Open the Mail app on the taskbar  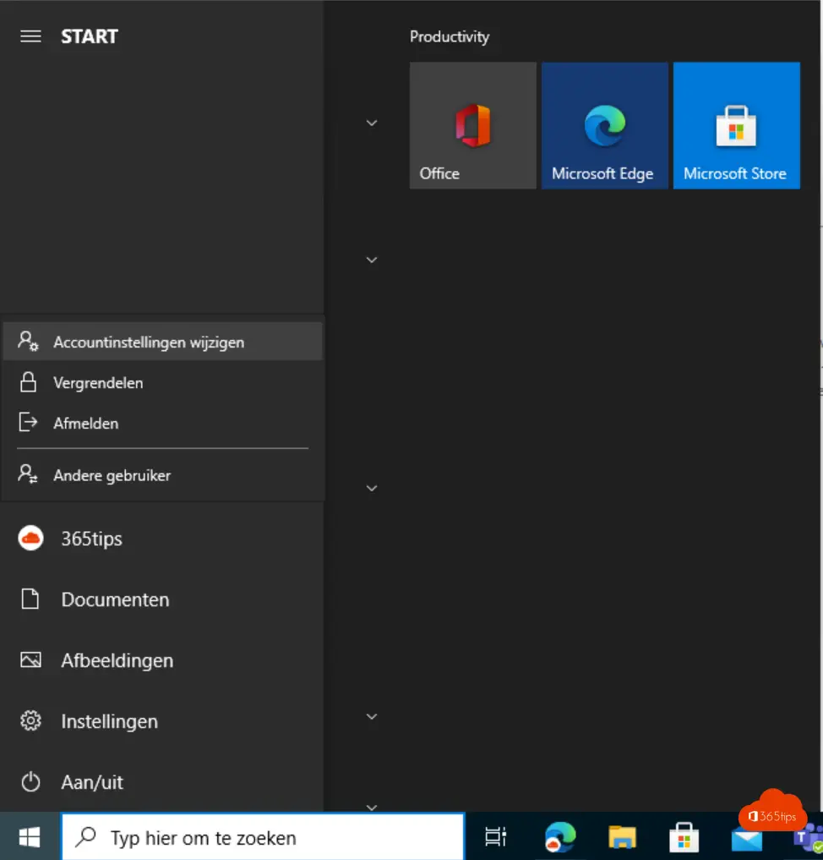tap(747, 839)
